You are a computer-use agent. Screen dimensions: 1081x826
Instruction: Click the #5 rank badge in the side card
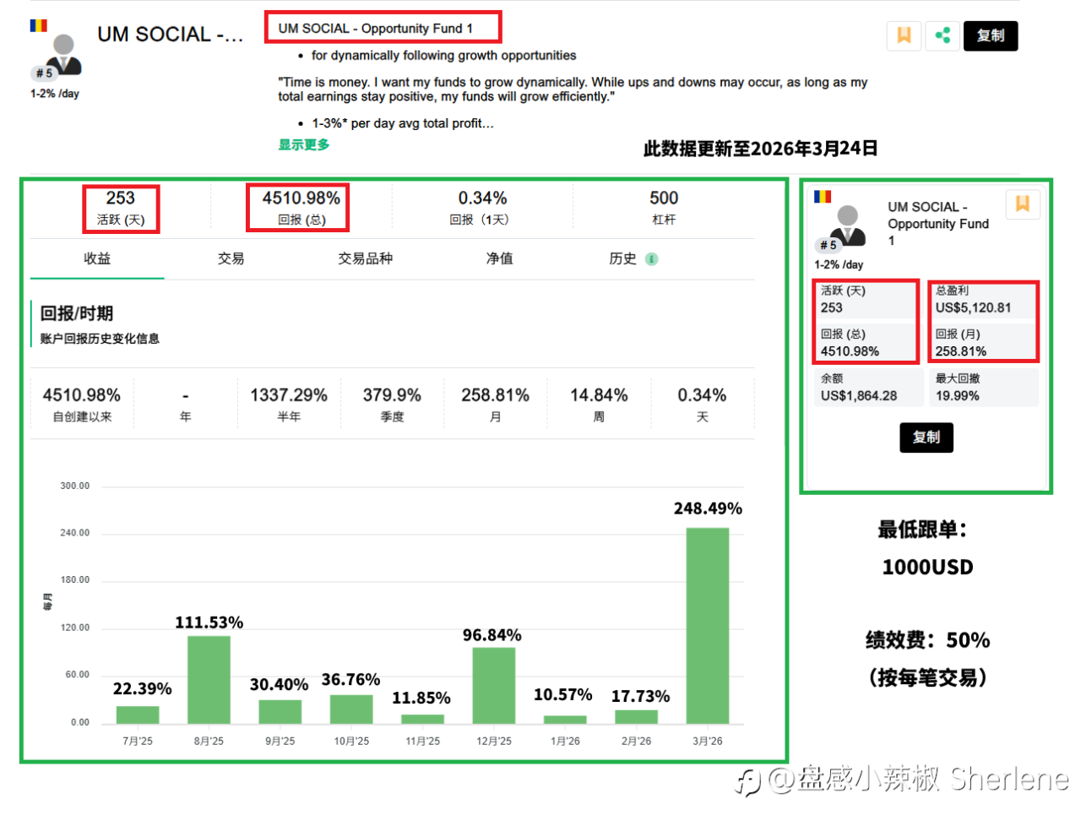pos(828,245)
